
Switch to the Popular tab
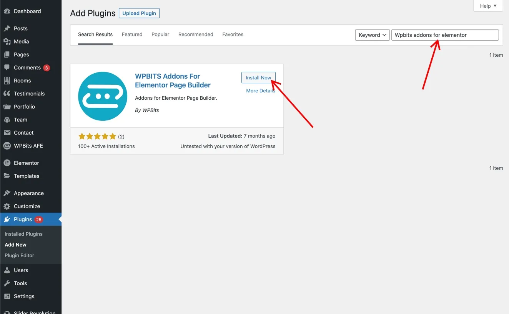pos(160,35)
